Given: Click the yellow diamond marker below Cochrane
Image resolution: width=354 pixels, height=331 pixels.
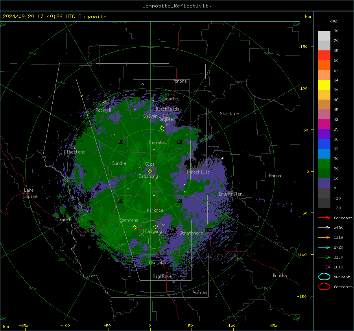Looking at the screenshot, I should pyautogui.click(x=135, y=227).
